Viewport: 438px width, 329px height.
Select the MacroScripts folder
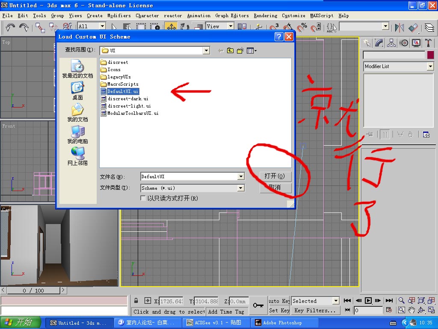119,84
